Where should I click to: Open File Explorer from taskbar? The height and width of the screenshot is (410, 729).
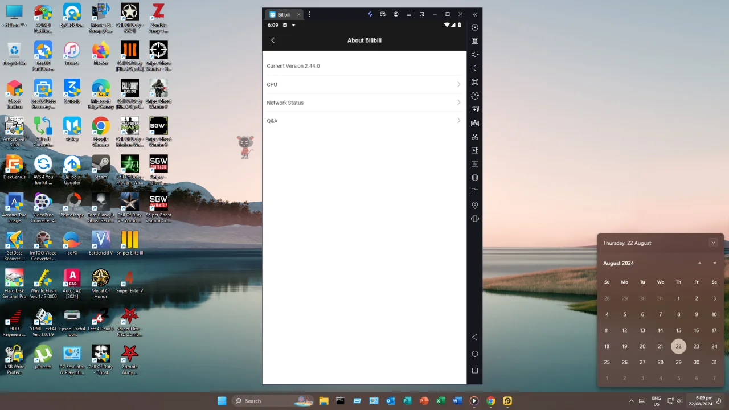[323, 401]
